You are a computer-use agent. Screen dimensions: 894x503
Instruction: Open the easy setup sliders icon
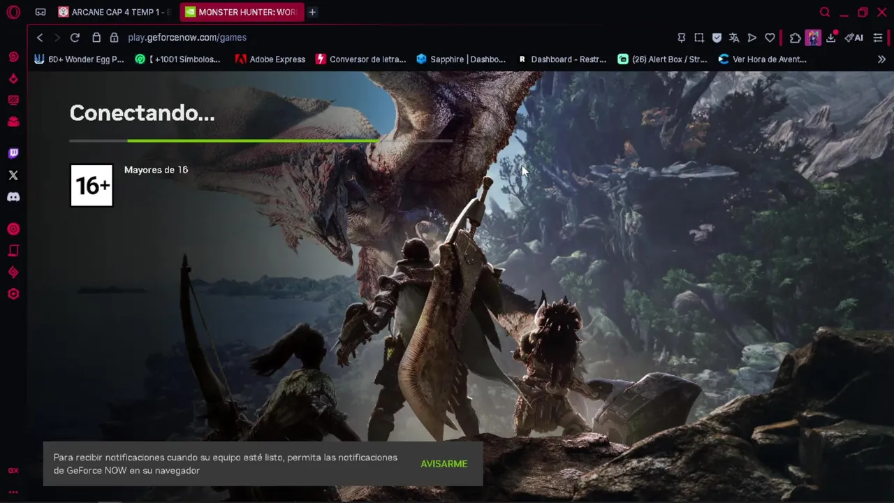[878, 38]
